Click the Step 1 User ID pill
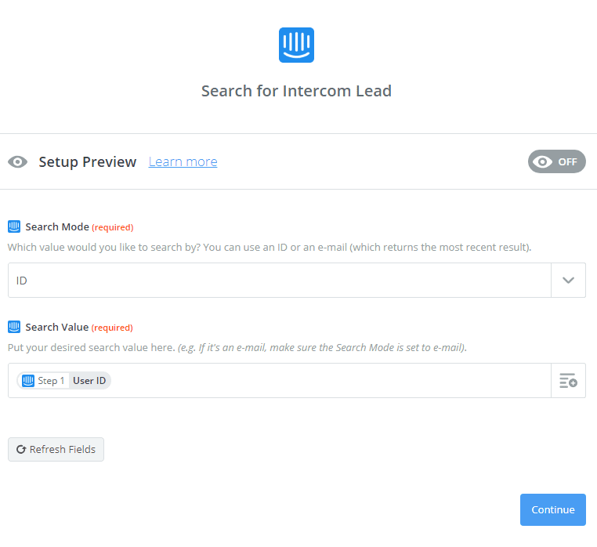This screenshot has height=547, width=597. pos(63,381)
